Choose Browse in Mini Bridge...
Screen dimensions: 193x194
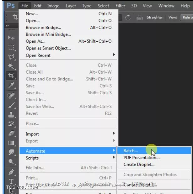coord(68,34)
